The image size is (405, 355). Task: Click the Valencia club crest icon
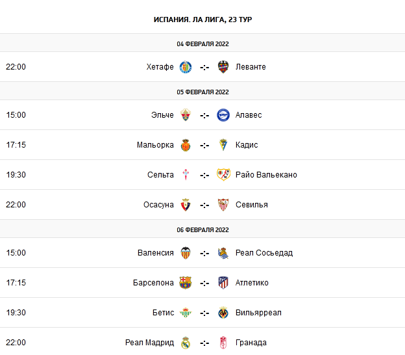tap(186, 253)
